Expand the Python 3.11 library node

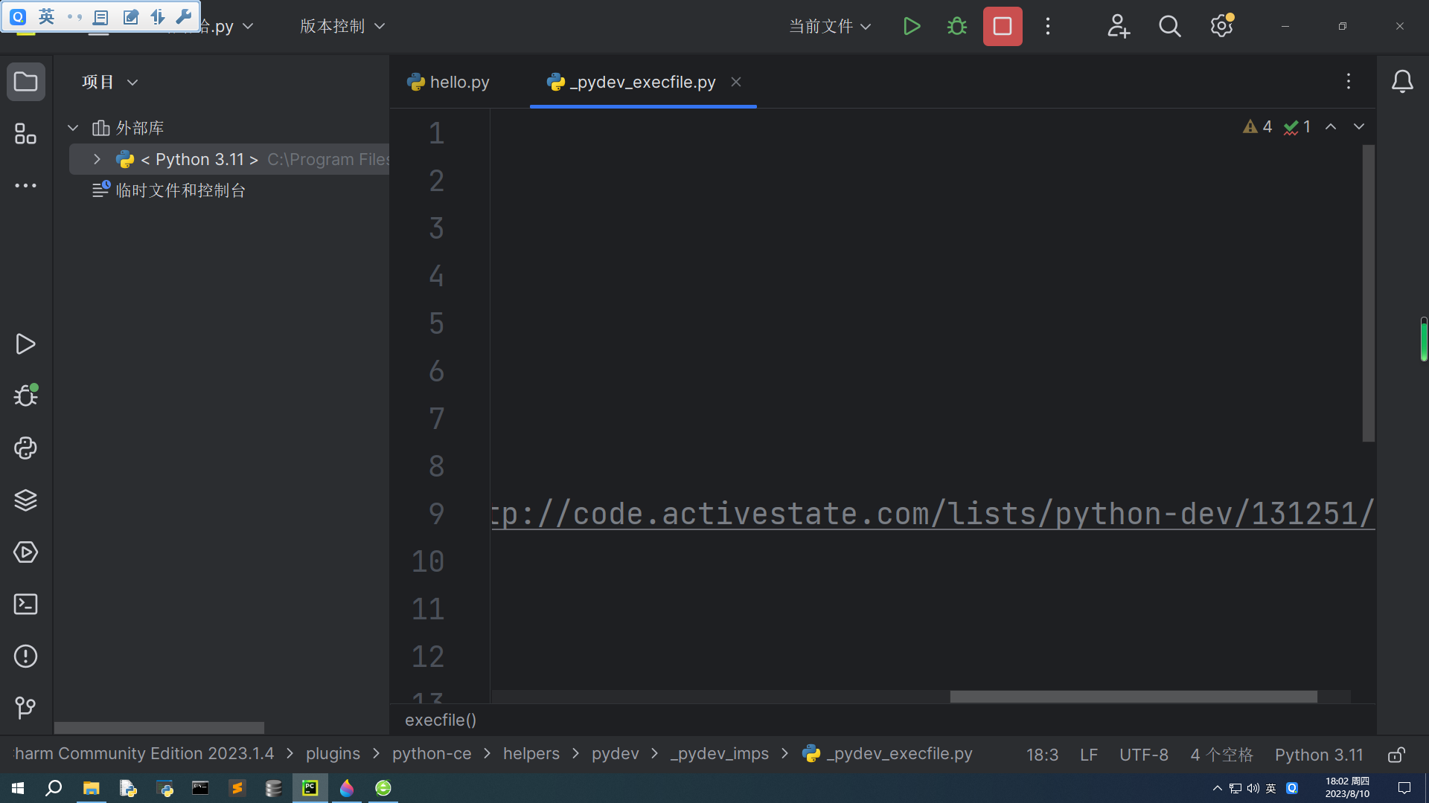(x=97, y=159)
